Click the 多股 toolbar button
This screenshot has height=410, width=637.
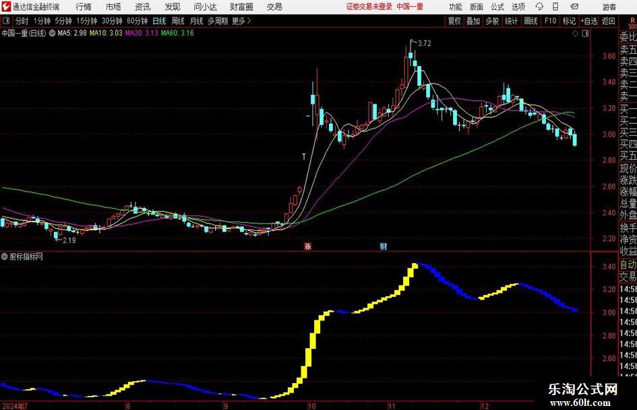coord(492,21)
